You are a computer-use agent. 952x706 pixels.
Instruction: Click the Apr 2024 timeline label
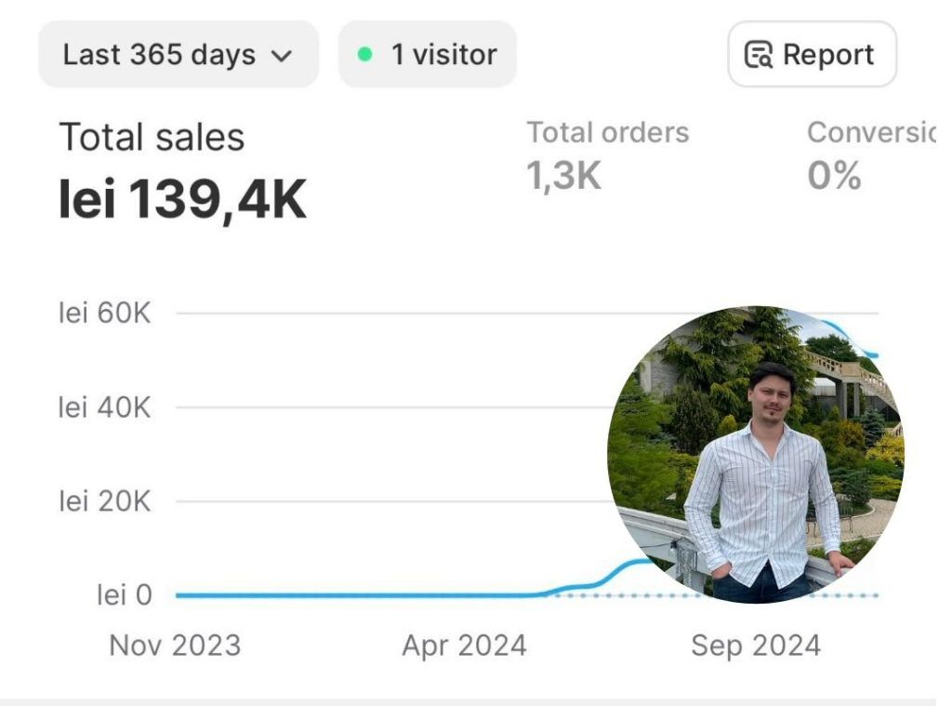click(x=464, y=645)
